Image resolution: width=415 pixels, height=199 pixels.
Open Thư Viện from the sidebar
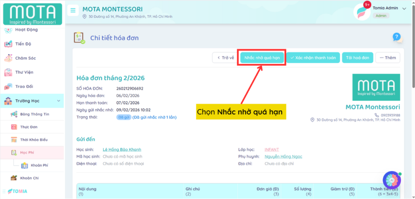pos(24,72)
